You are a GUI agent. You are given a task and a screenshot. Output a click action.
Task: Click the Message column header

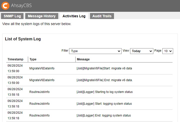tap(83, 59)
